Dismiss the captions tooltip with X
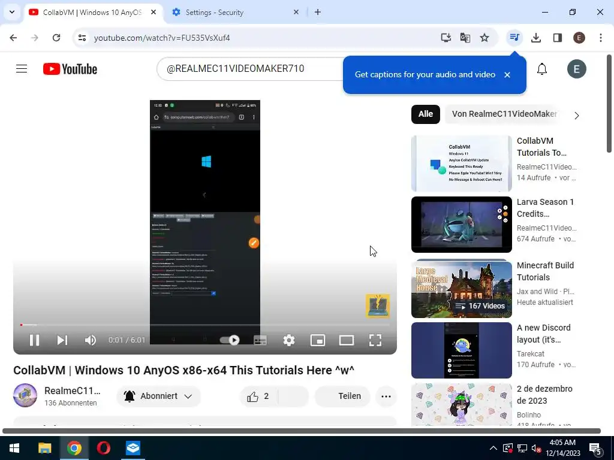 point(507,75)
